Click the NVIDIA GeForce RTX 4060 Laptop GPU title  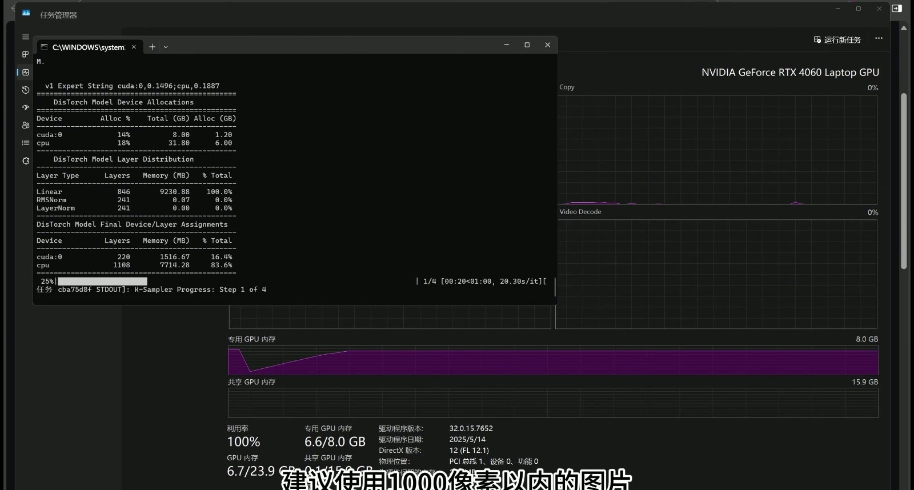(790, 73)
